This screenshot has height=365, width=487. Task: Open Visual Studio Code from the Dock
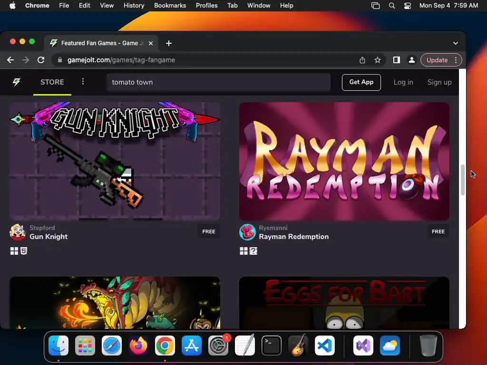(x=325, y=346)
